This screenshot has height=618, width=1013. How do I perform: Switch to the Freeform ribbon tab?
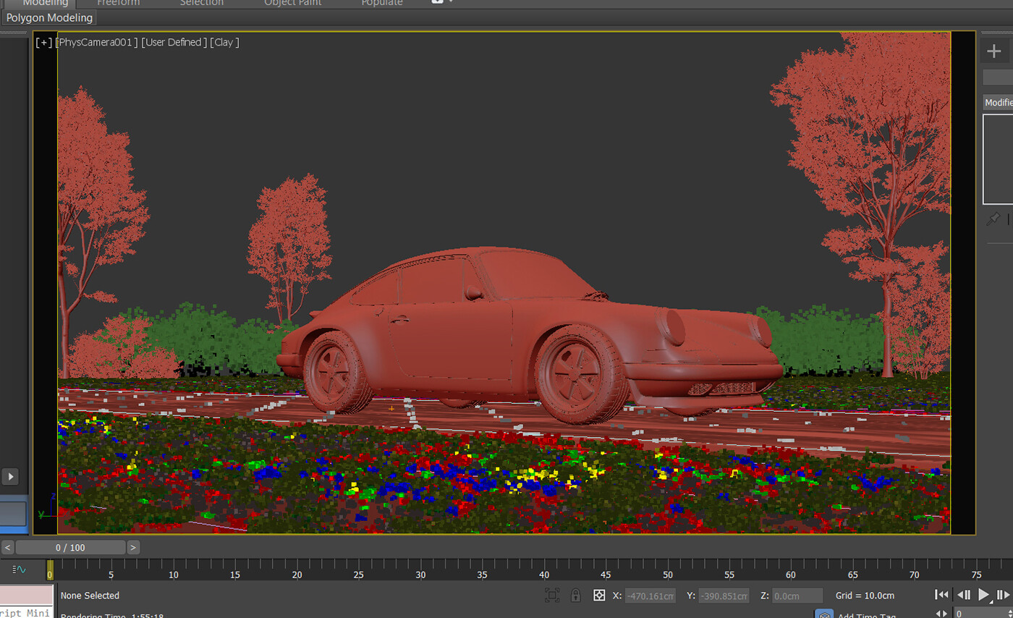[118, 4]
